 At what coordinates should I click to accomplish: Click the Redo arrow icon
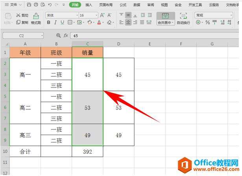tap(57, 5)
